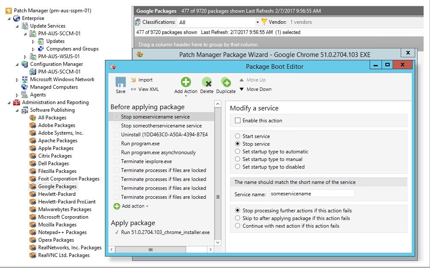Viewport: 430px width, 268px height.
Task: Choose Set startup type to disabled
Action: pos(238,167)
